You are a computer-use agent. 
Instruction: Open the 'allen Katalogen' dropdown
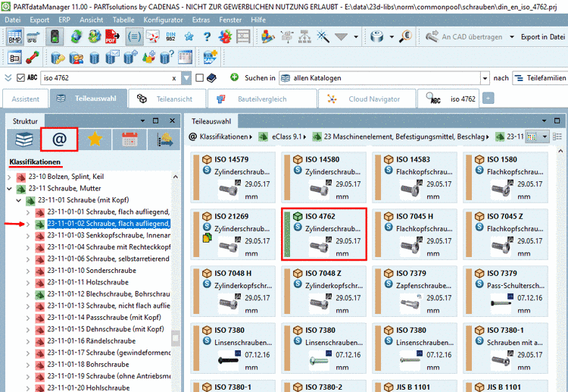(485, 78)
